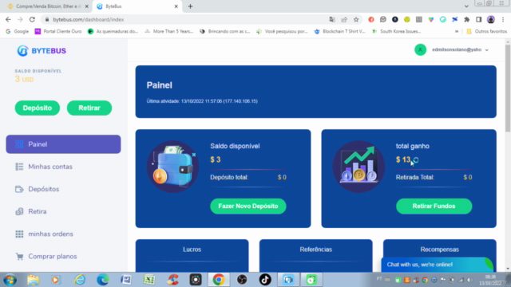
Task: Expand the hidden bookmarks chevron
Action: pyautogui.click(x=457, y=31)
